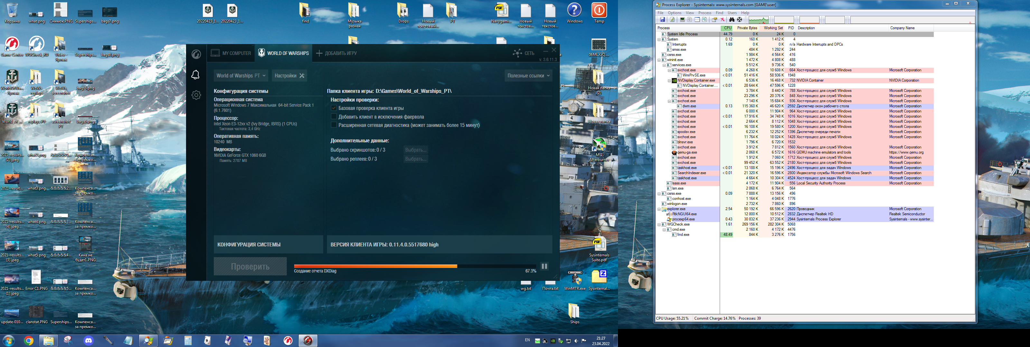The image size is (1030, 347).
Task: Collapse NVDisplay.Container.exe tree node
Action: 669,81
